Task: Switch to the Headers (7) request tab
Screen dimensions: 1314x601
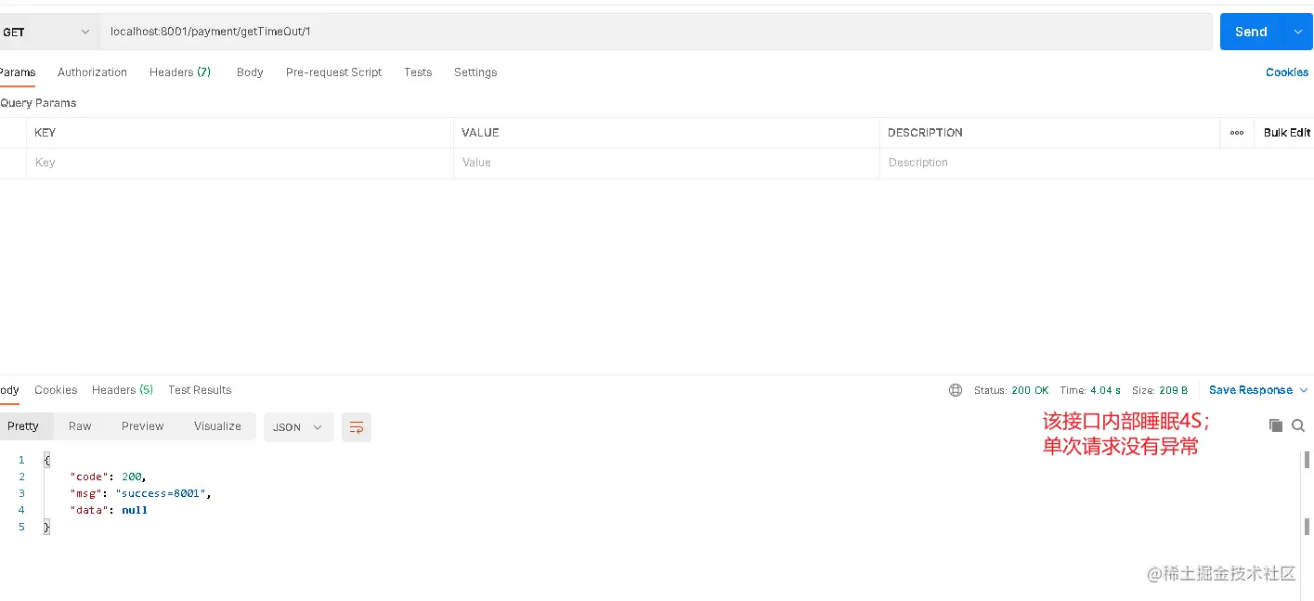Action: click(x=180, y=72)
